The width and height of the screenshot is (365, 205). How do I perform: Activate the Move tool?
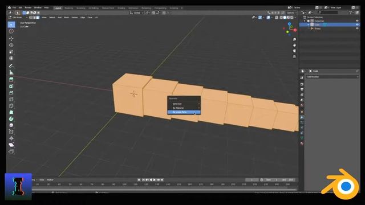coord(11,39)
